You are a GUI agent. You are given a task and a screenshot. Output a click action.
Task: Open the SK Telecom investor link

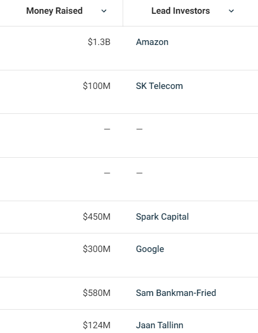pos(160,86)
